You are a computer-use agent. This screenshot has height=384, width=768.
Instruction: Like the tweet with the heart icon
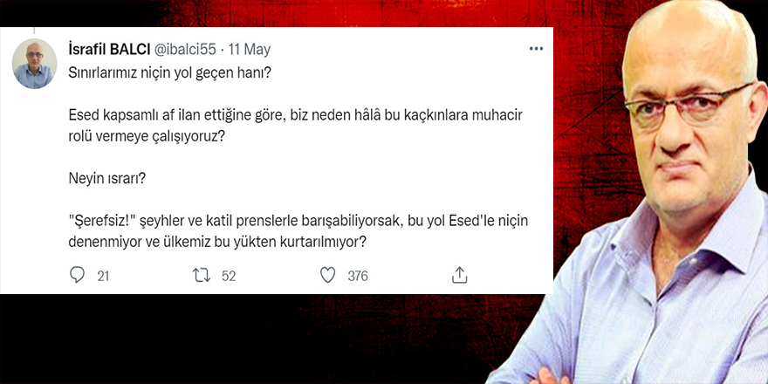click(327, 275)
